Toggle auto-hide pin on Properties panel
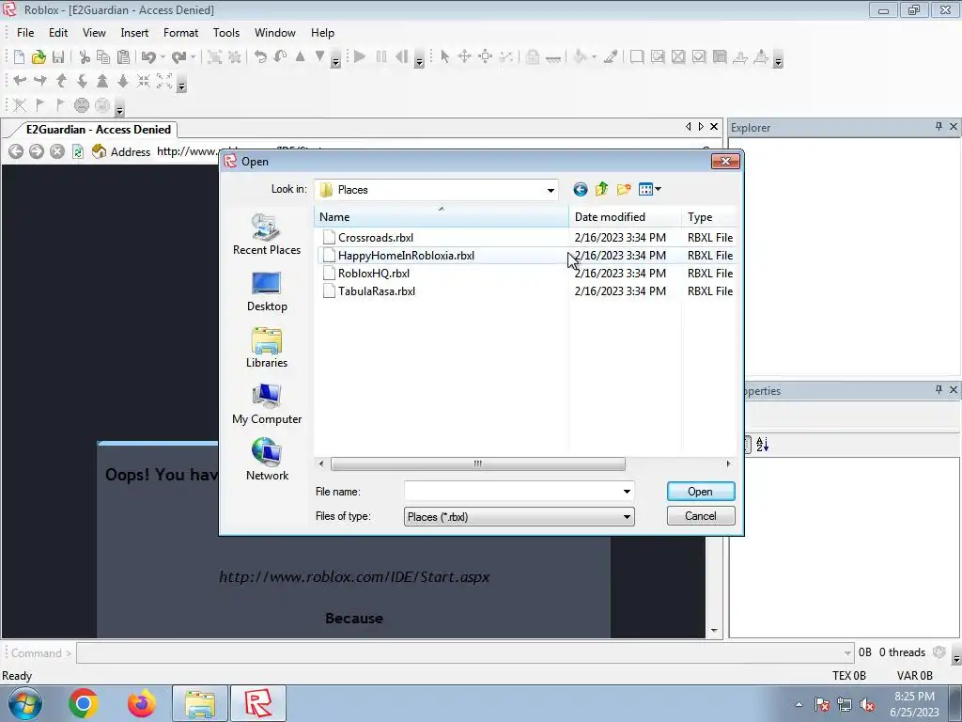Viewport: 962px width, 722px height. 939,390
